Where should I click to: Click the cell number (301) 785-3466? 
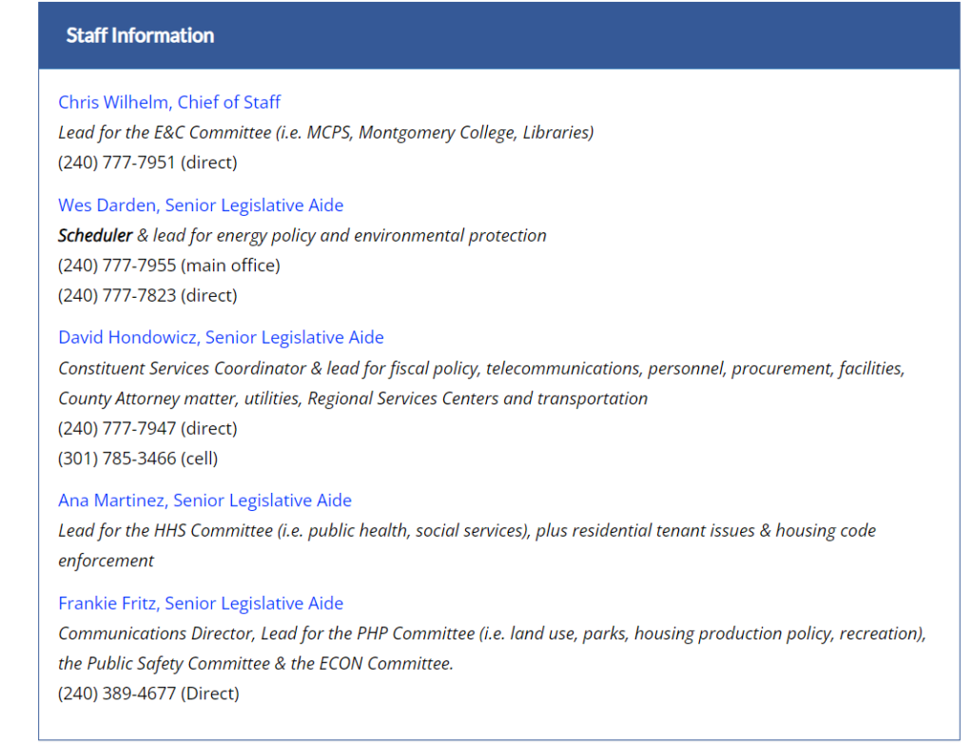pyautogui.click(x=117, y=459)
